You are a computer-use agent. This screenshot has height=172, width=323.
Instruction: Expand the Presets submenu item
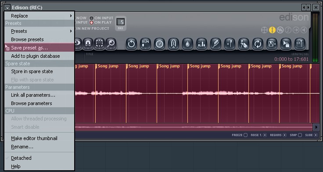pyautogui.click(x=39, y=31)
